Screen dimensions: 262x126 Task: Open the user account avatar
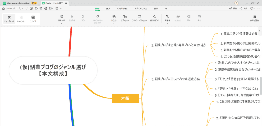coord(236,3)
